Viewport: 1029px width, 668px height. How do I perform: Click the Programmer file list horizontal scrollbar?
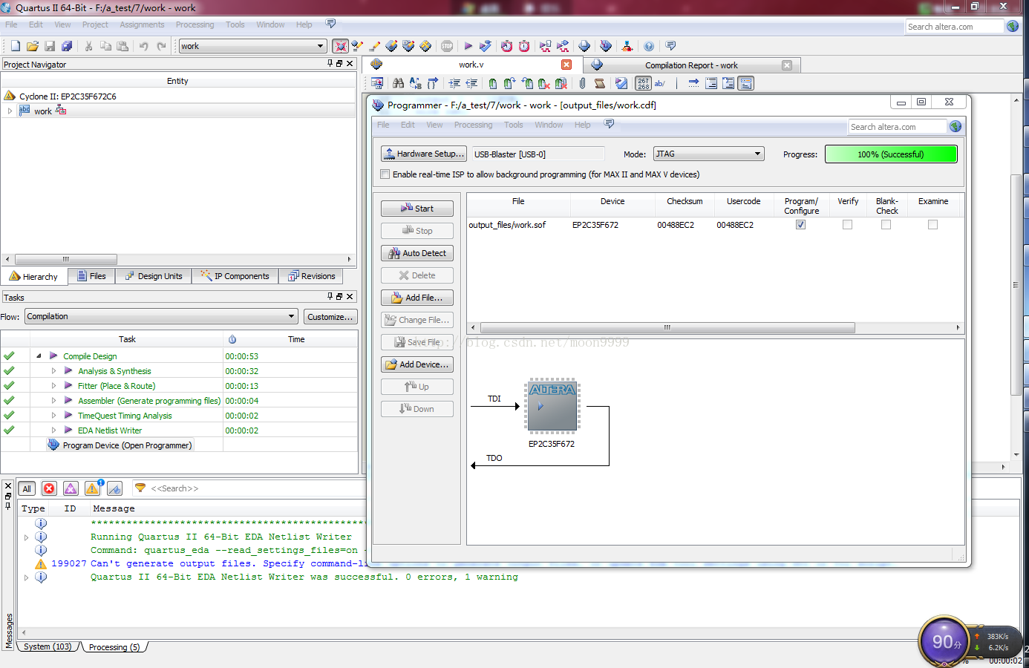click(667, 327)
